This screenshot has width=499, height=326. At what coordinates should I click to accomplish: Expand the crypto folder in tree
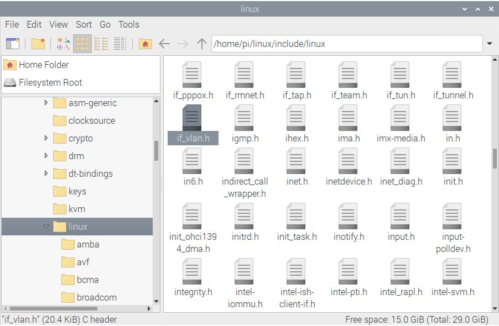click(x=46, y=138)
